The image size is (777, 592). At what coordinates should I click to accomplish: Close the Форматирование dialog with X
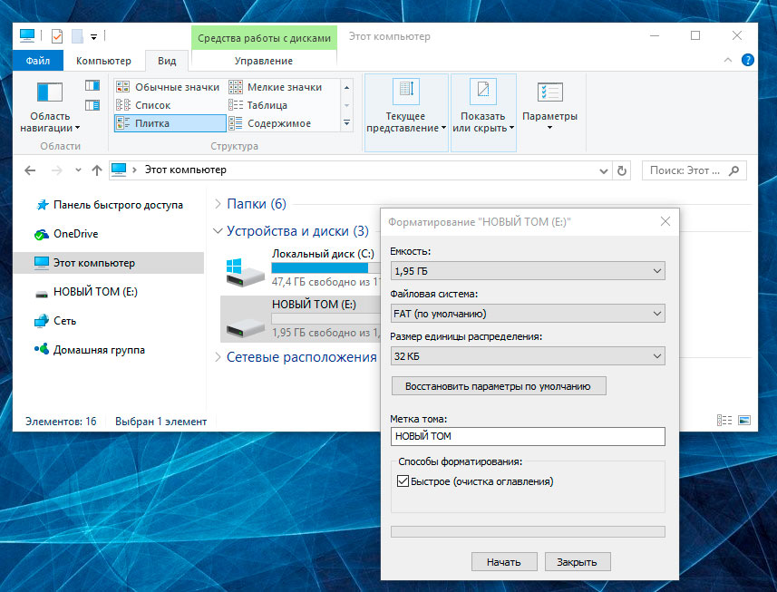[x=665, y=221]
